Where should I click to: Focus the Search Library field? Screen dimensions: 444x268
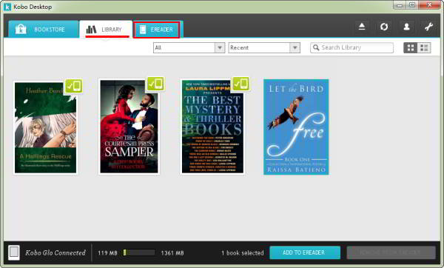coord(351,47)
